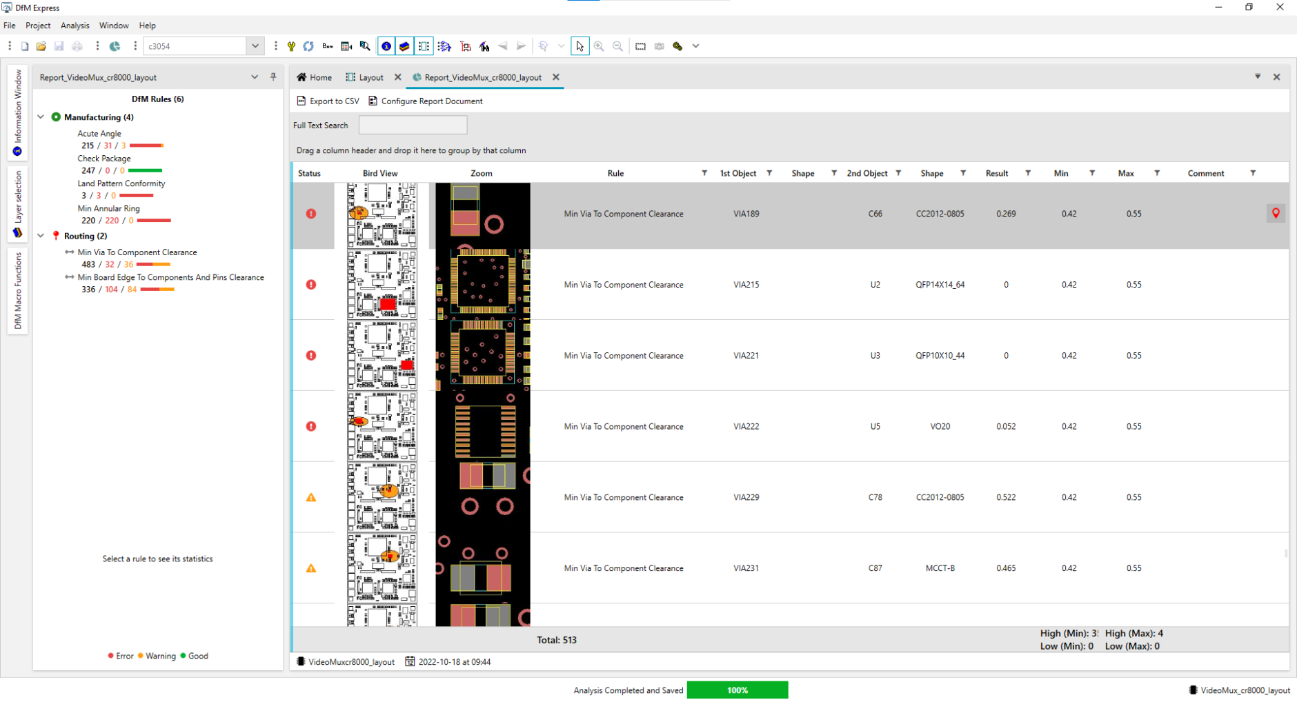Viewport: 1297px width, 702px height.
Task: Toggle the selection rectangle mode button
Action: point(641,46)
